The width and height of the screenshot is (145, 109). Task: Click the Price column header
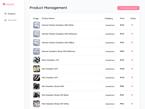point(122,19)
